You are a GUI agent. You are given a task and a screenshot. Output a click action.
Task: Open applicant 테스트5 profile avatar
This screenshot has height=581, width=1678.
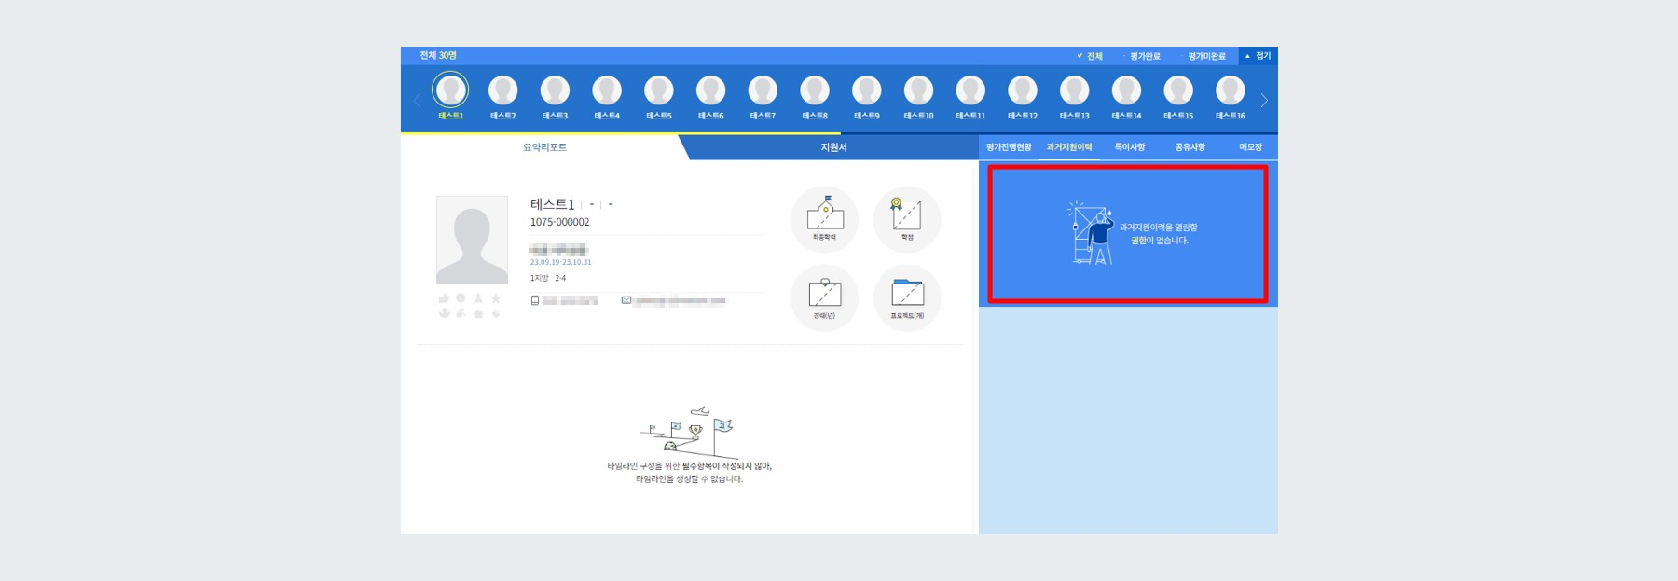point(659,90)
